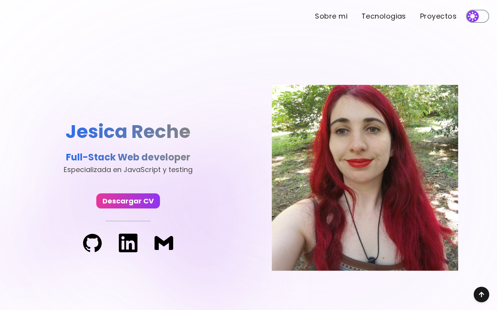Click the text Especializada en JavaScript y testing
The image size is (497, 310).
tap(128, 170)
